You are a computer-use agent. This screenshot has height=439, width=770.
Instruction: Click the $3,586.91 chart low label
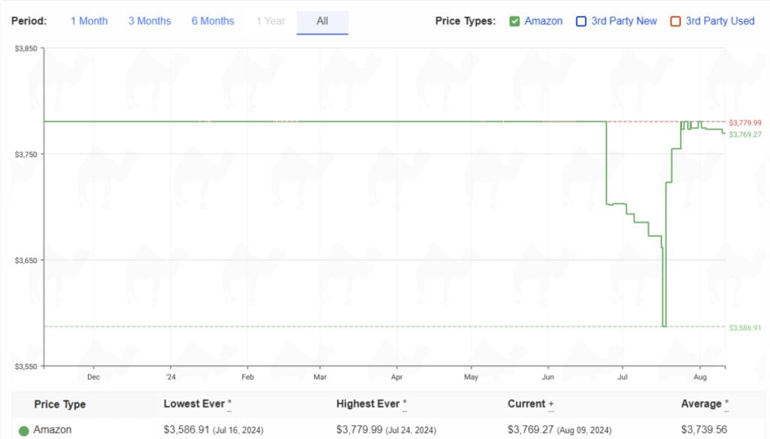pyautogui.click(x=745, y=328)
